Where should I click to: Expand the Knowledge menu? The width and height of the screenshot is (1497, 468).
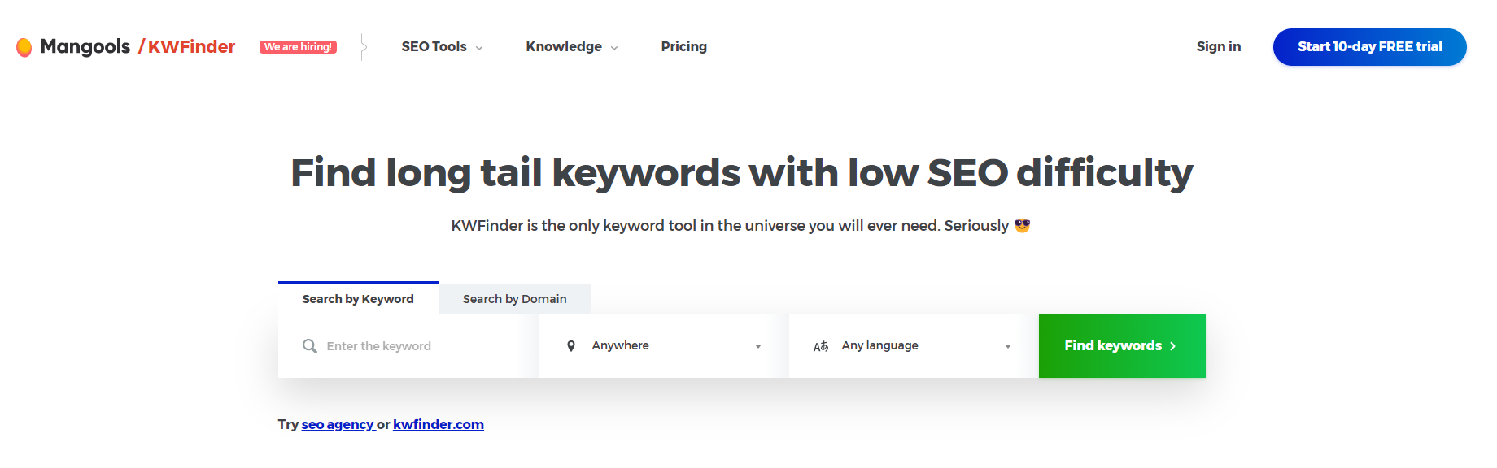click(x=571, y=47)
